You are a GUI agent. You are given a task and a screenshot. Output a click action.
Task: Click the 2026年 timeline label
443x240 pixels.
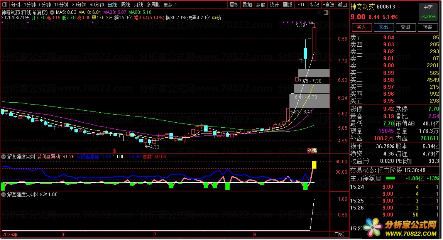click(10, 234)
